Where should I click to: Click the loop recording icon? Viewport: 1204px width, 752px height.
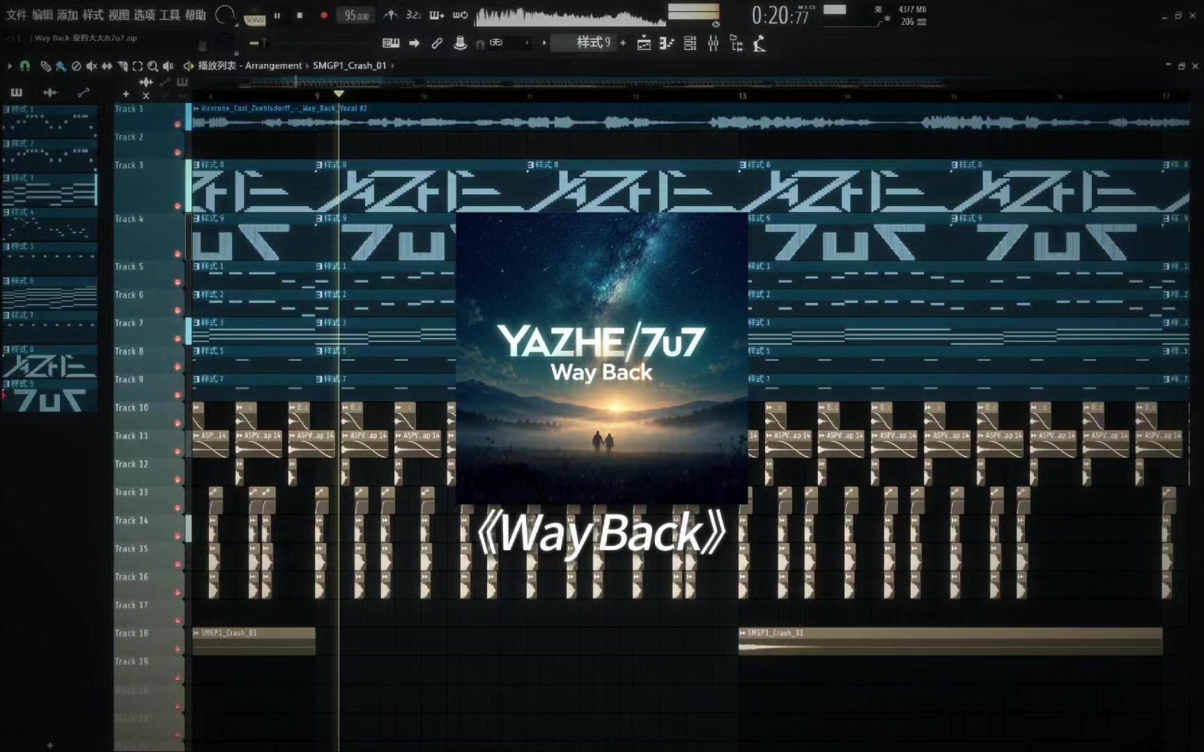[460, 15]
